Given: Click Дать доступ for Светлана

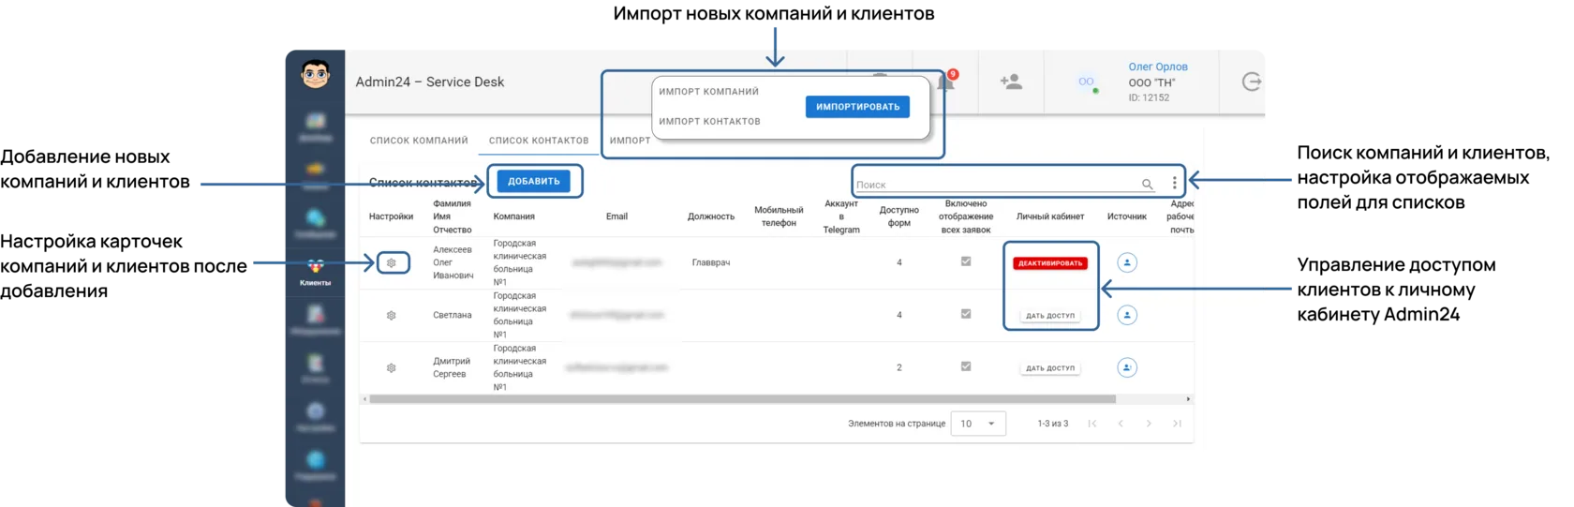Looking at the screenshot, I should point(1050,316).
